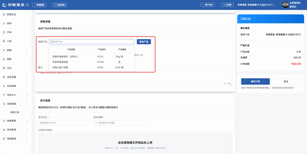The height and width of the screenshot is (154, 307).
Task: Click the 备注 remarks text area
Action: (135, 78)
